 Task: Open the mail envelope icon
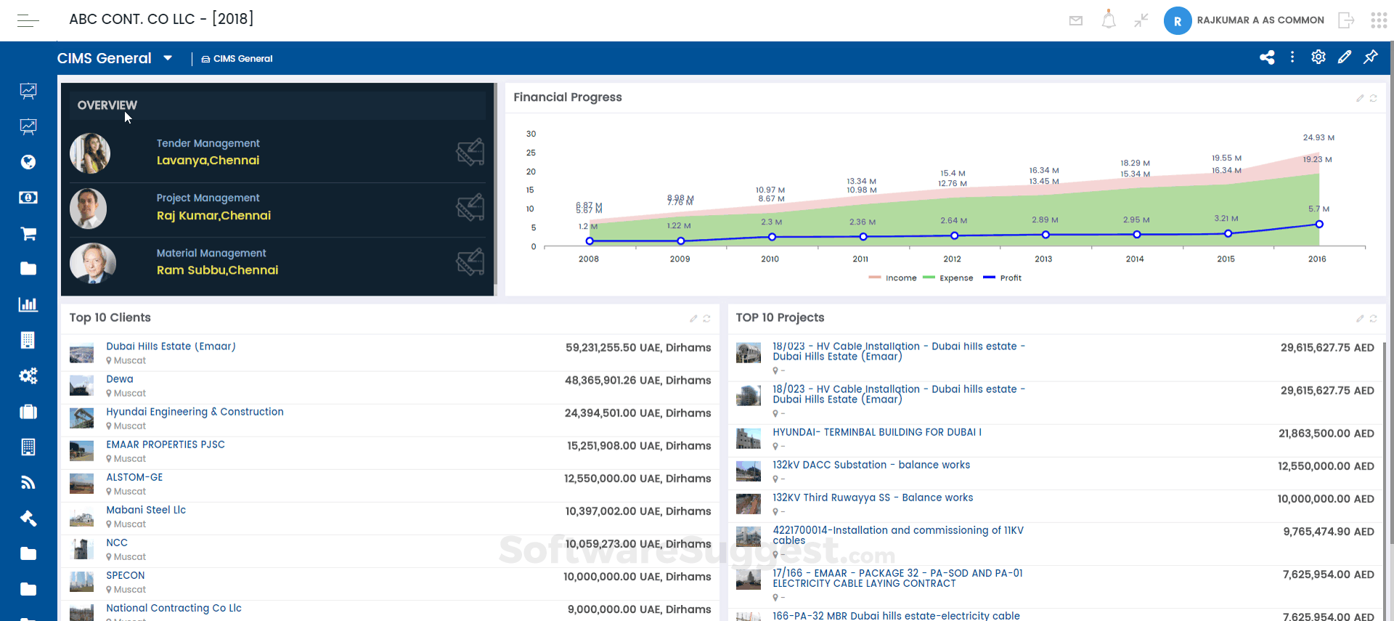point(1076,20)
